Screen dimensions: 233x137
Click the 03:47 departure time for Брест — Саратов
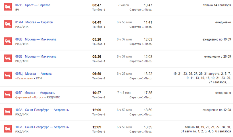(97, 5)
